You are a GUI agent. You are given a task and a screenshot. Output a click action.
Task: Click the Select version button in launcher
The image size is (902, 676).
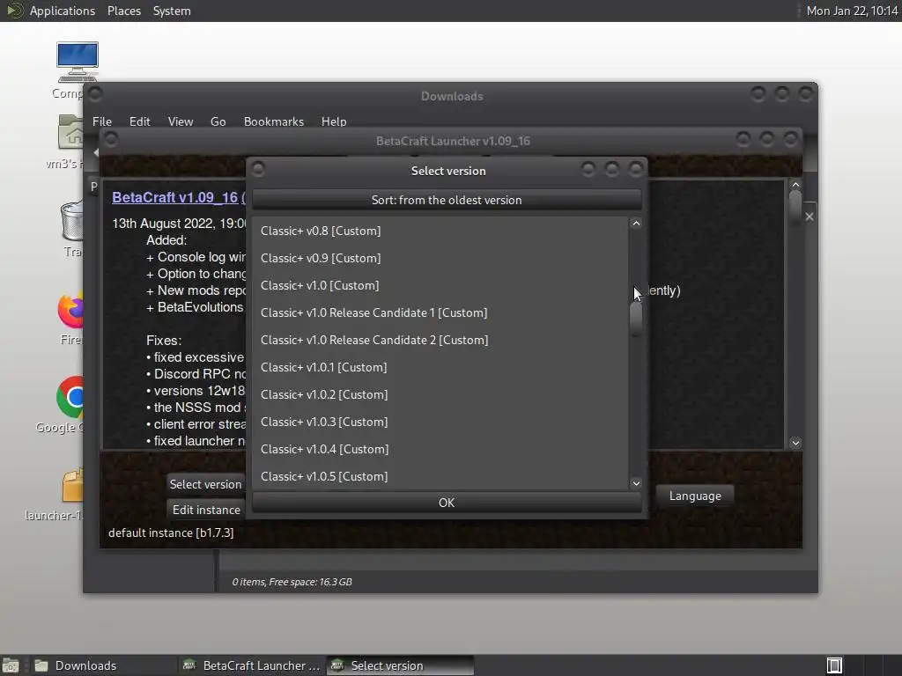(205, 484)
